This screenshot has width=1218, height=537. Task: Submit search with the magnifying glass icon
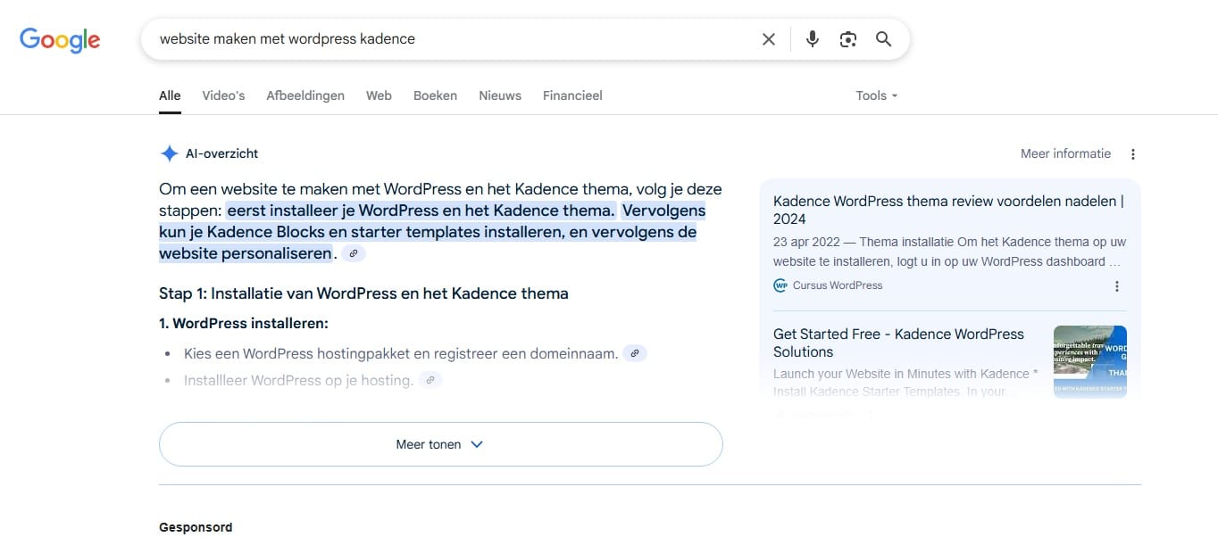tap(883, 39)
